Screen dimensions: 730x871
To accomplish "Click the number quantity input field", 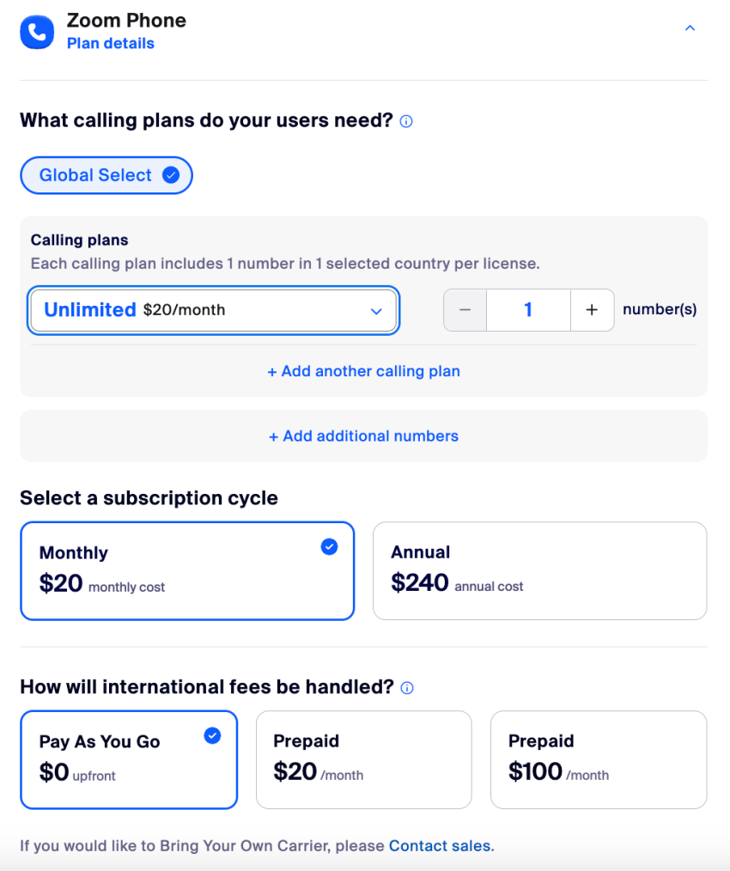I will (x=528, y=310).
